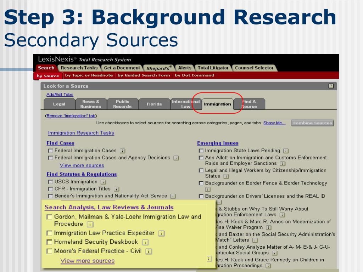
Task: Click info icon for Immigration State Laws Pending
Action: click(x=286, y=151)
